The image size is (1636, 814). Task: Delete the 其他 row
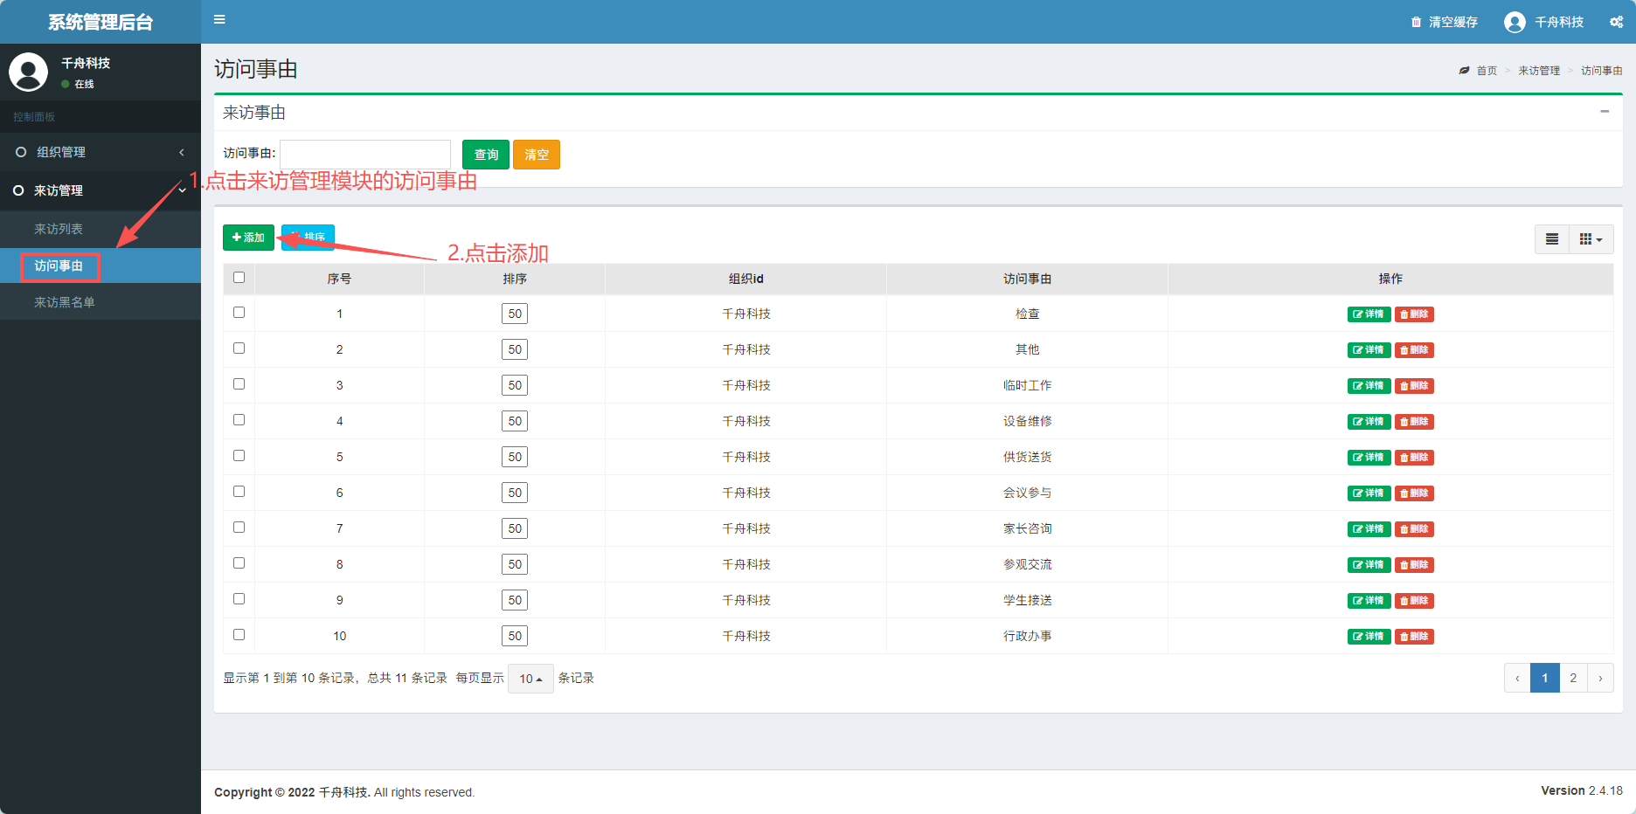[x=1414, y=350]
